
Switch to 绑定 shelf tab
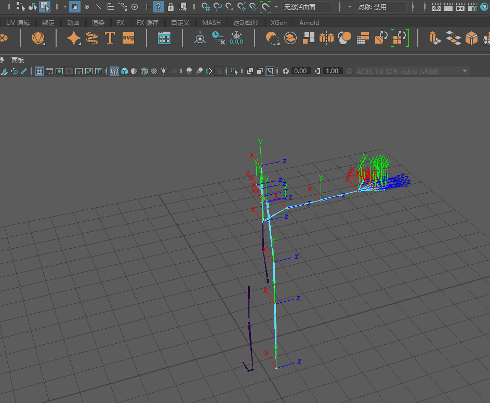tap(48, 22)
